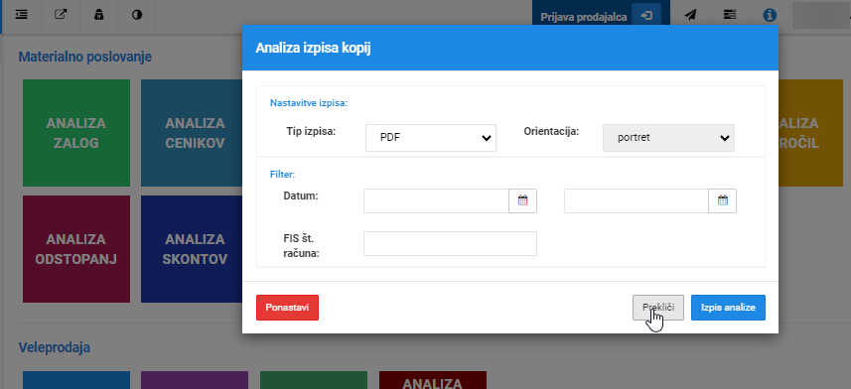Click the card icon next to paper plane
851x389 pixels.
[x=730, y=15]
